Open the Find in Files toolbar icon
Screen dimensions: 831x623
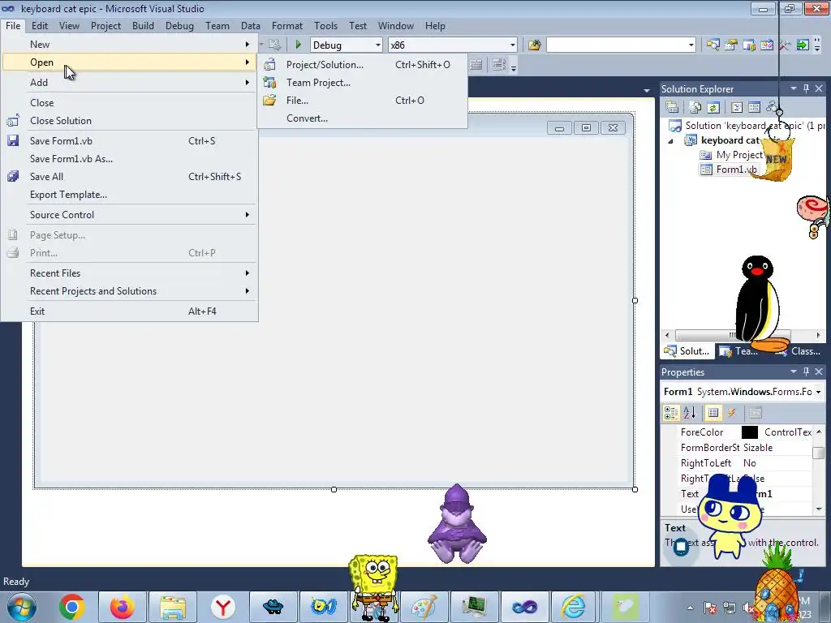click(534, 45)
